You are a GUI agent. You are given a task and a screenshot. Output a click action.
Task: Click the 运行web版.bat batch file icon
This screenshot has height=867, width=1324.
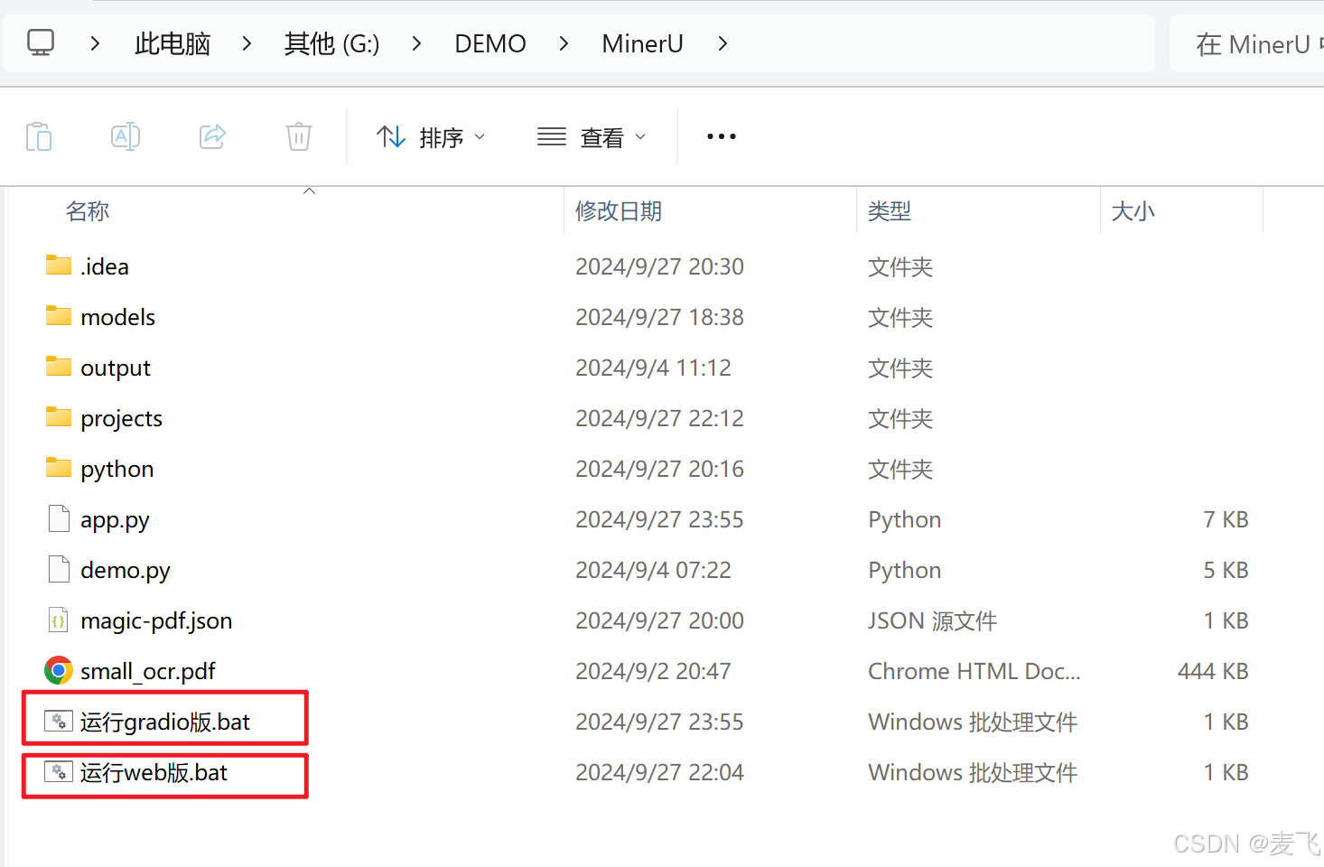point(59,772)
